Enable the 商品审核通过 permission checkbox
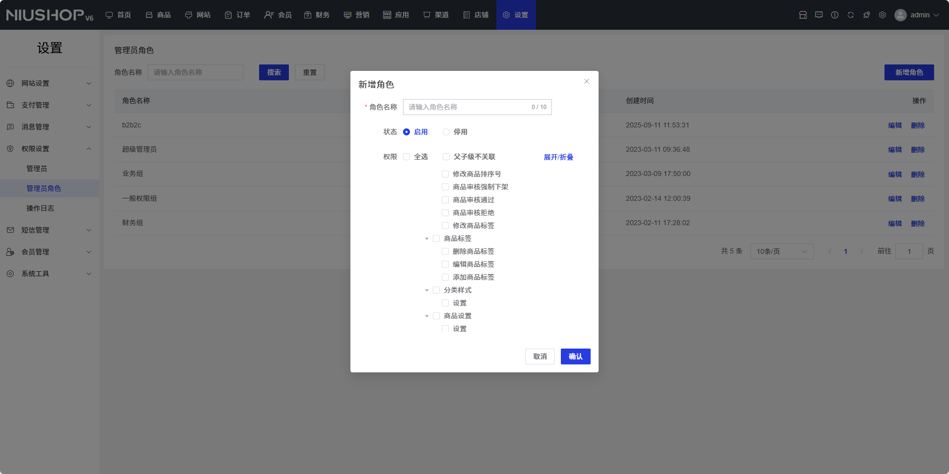The width and height of the screenshot is (949, 474). click(x=445, y=200)
